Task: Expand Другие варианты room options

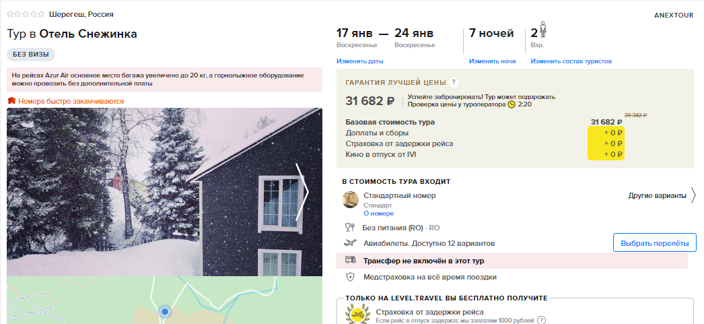Action: [x=662, y=196]
